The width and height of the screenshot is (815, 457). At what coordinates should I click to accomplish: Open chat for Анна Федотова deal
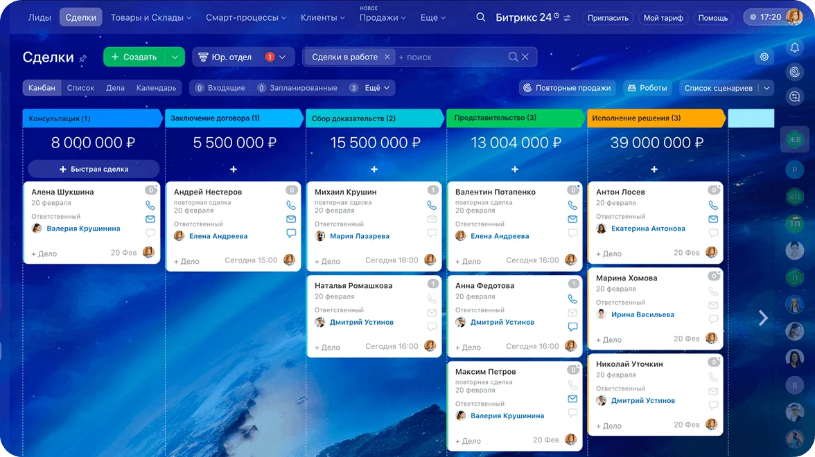[x=572, y=327]
